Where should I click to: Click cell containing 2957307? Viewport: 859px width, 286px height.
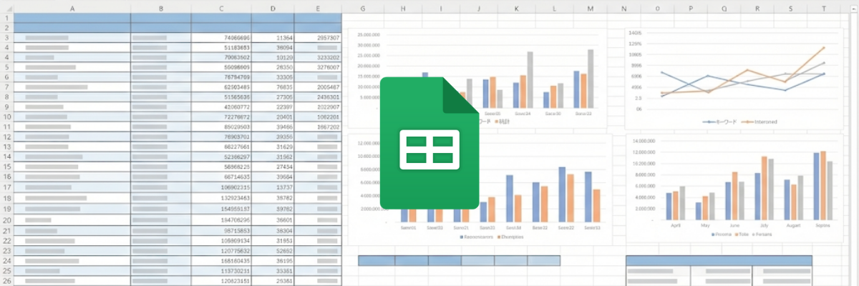[x=318, y=37]
